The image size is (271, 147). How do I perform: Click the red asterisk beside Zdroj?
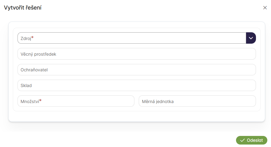point(33,38)
